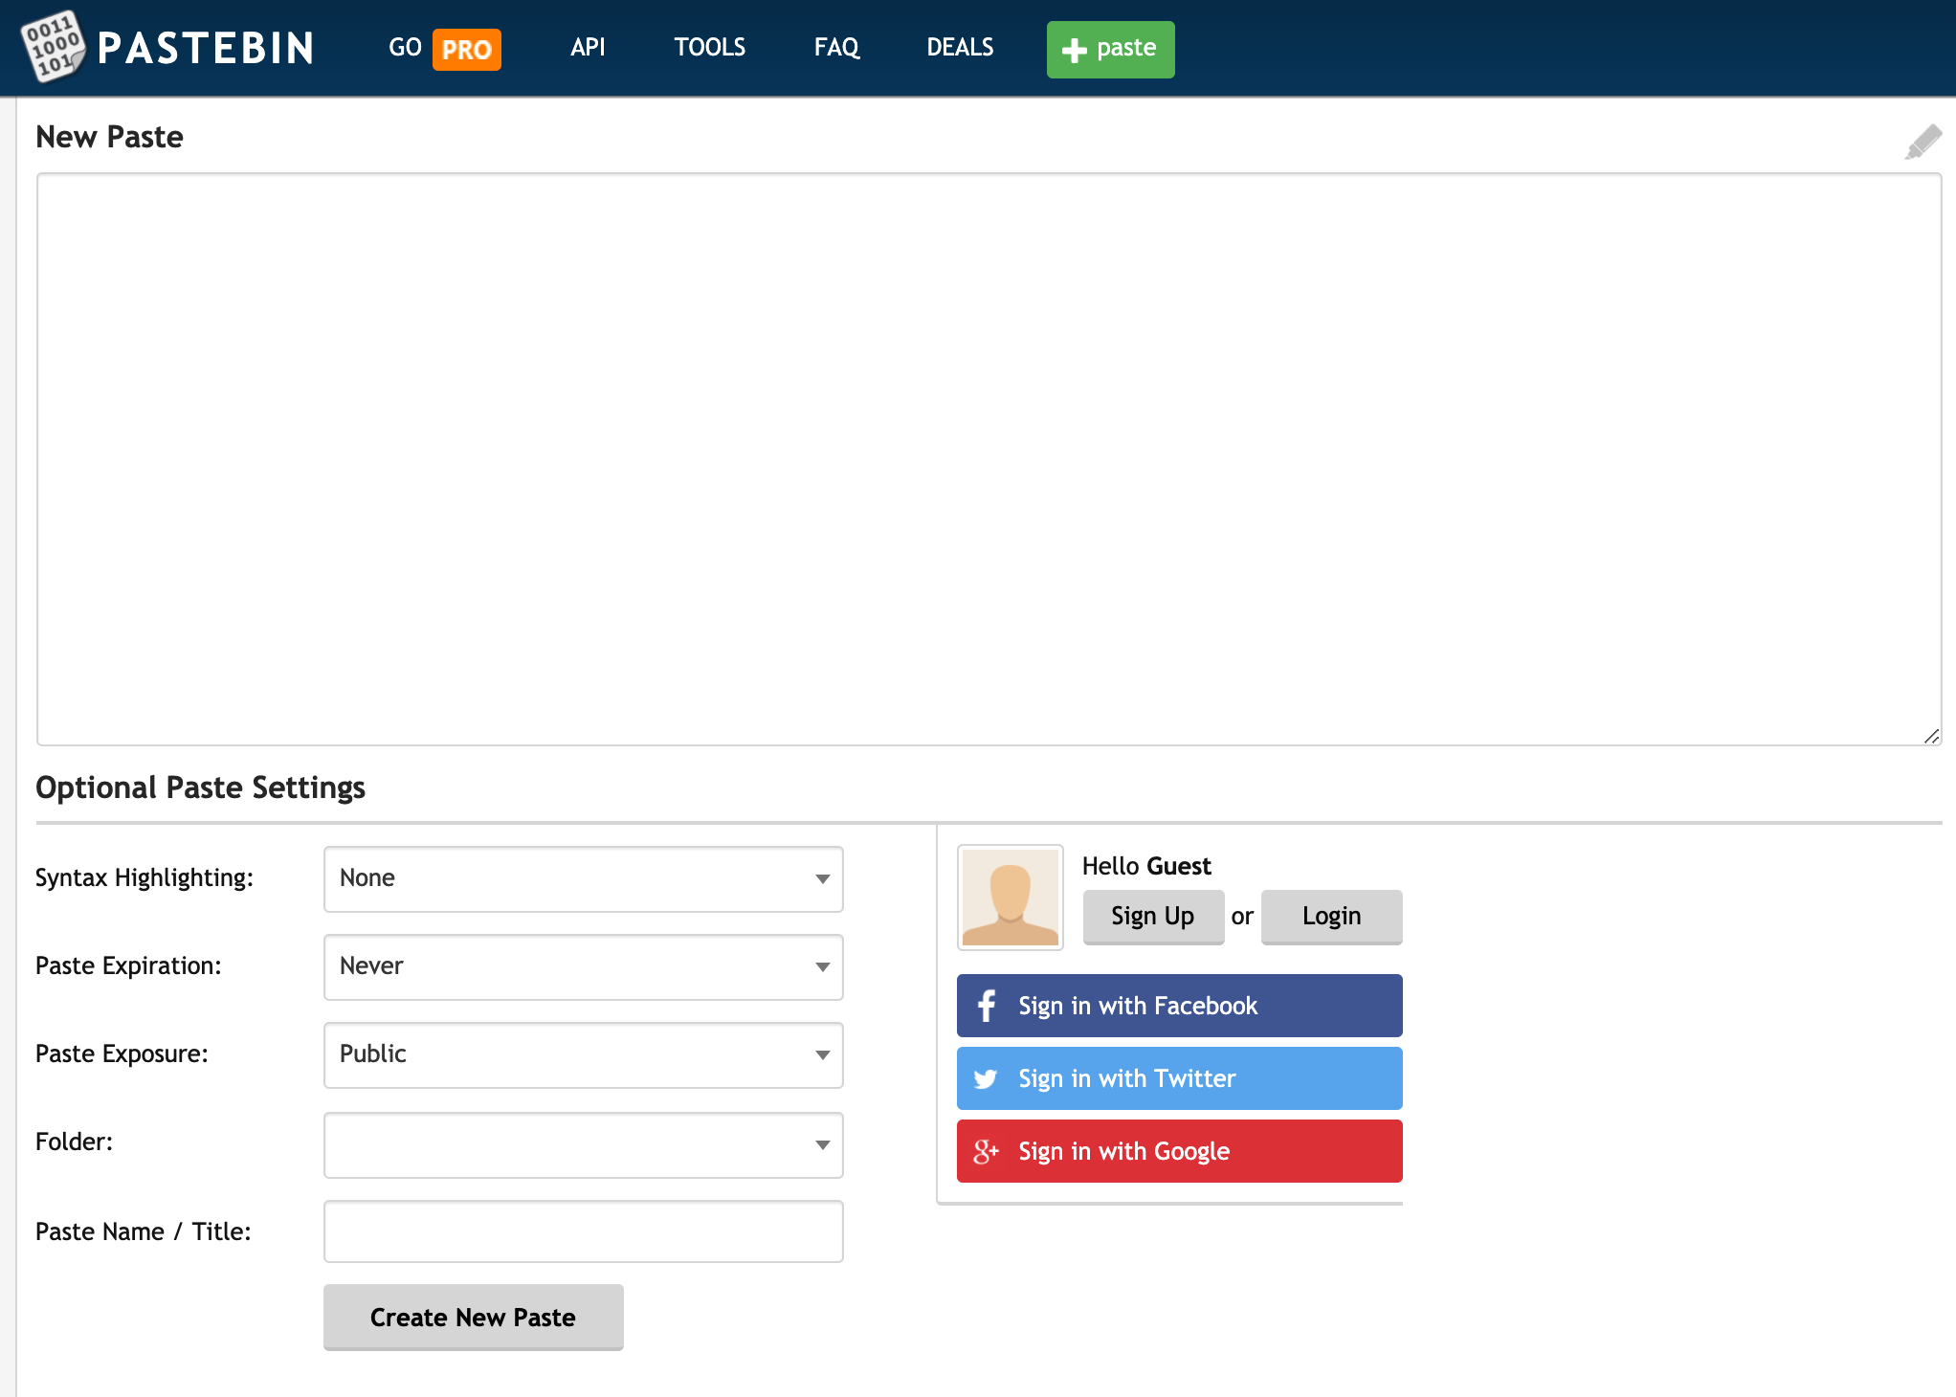Open the Paste Exposure dropdown

(x=583, y=1054)
